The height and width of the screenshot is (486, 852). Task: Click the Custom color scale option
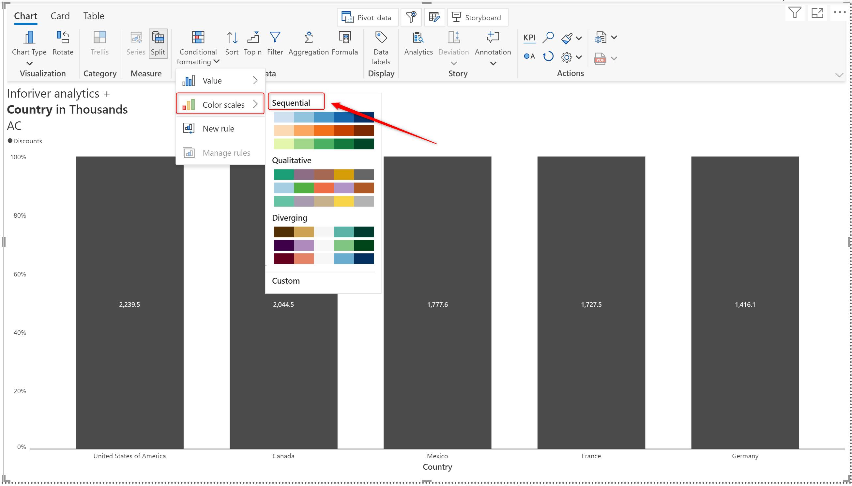285,281
